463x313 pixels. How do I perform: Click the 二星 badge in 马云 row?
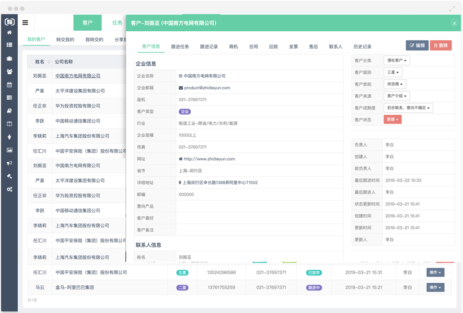[x=182, y=287]
